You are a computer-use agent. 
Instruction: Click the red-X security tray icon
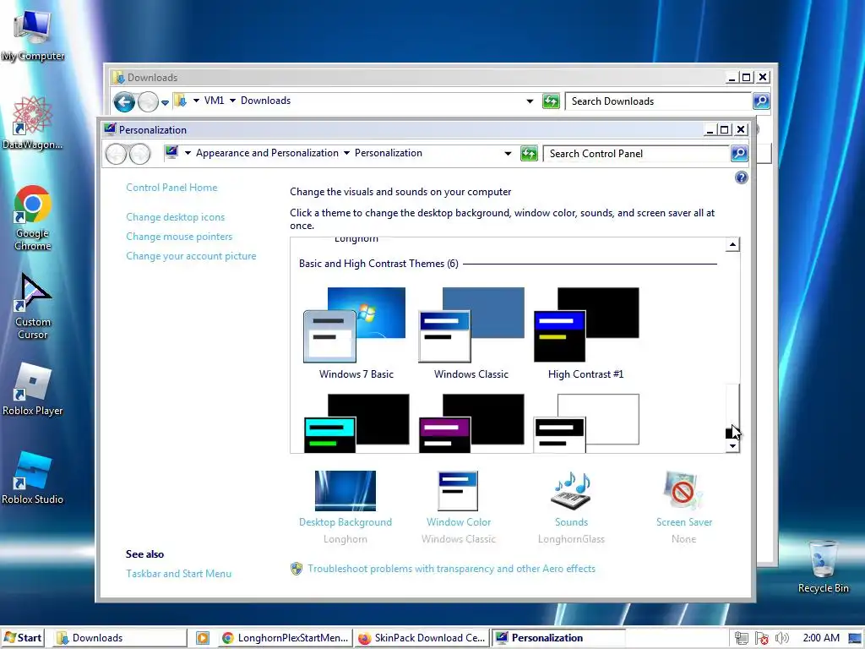(x=761, y=638)
